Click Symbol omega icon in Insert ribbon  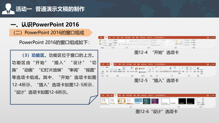point(190,68)
